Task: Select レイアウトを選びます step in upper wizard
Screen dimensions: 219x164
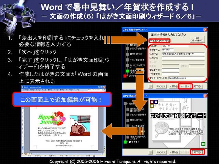Action: (x=138, y=49)
